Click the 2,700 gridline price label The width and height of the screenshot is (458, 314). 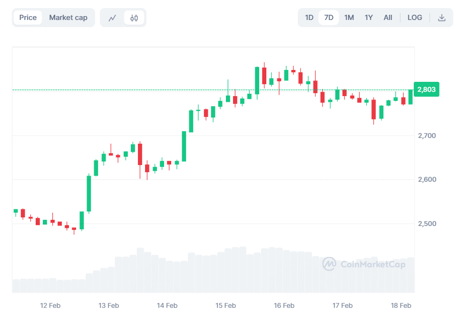[x=427, y=136]
